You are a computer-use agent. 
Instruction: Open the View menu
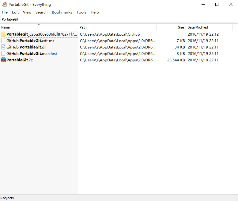tap(27, 12)
